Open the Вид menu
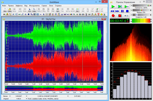Viewport: 153px width, 101px height. point(26,6)
